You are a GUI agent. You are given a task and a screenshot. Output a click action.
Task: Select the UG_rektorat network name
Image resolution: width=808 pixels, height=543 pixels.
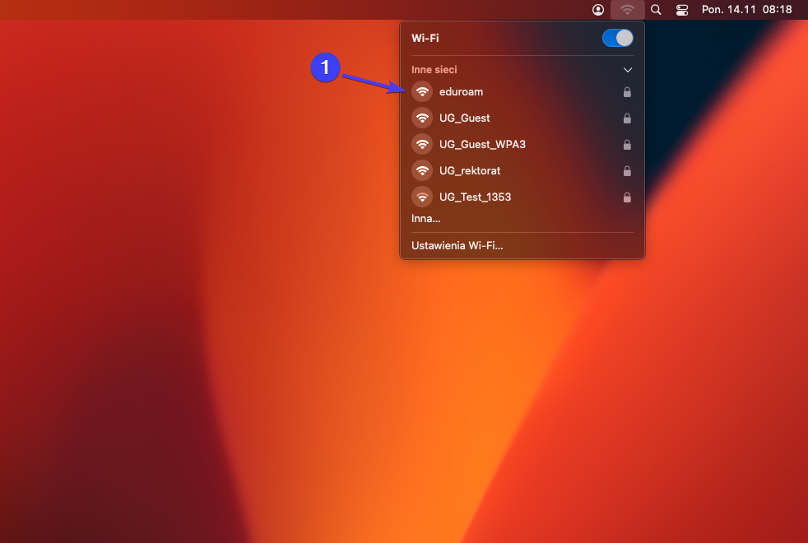pyautogui.click(x=470, y=171)
